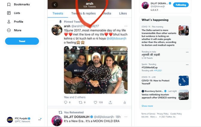This screenshot has width=201, height=127.
Task: Open PTC Punjabi account menu dots
Action: pyautogui.click(x=40, y=120)
